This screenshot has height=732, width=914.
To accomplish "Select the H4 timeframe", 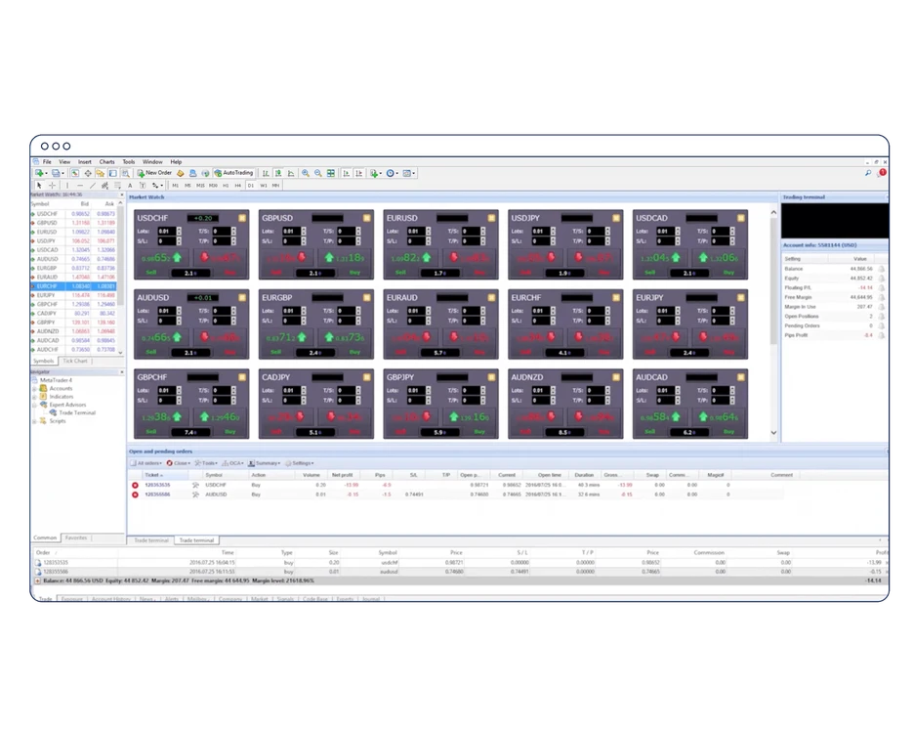I will (x=238, y=186).
